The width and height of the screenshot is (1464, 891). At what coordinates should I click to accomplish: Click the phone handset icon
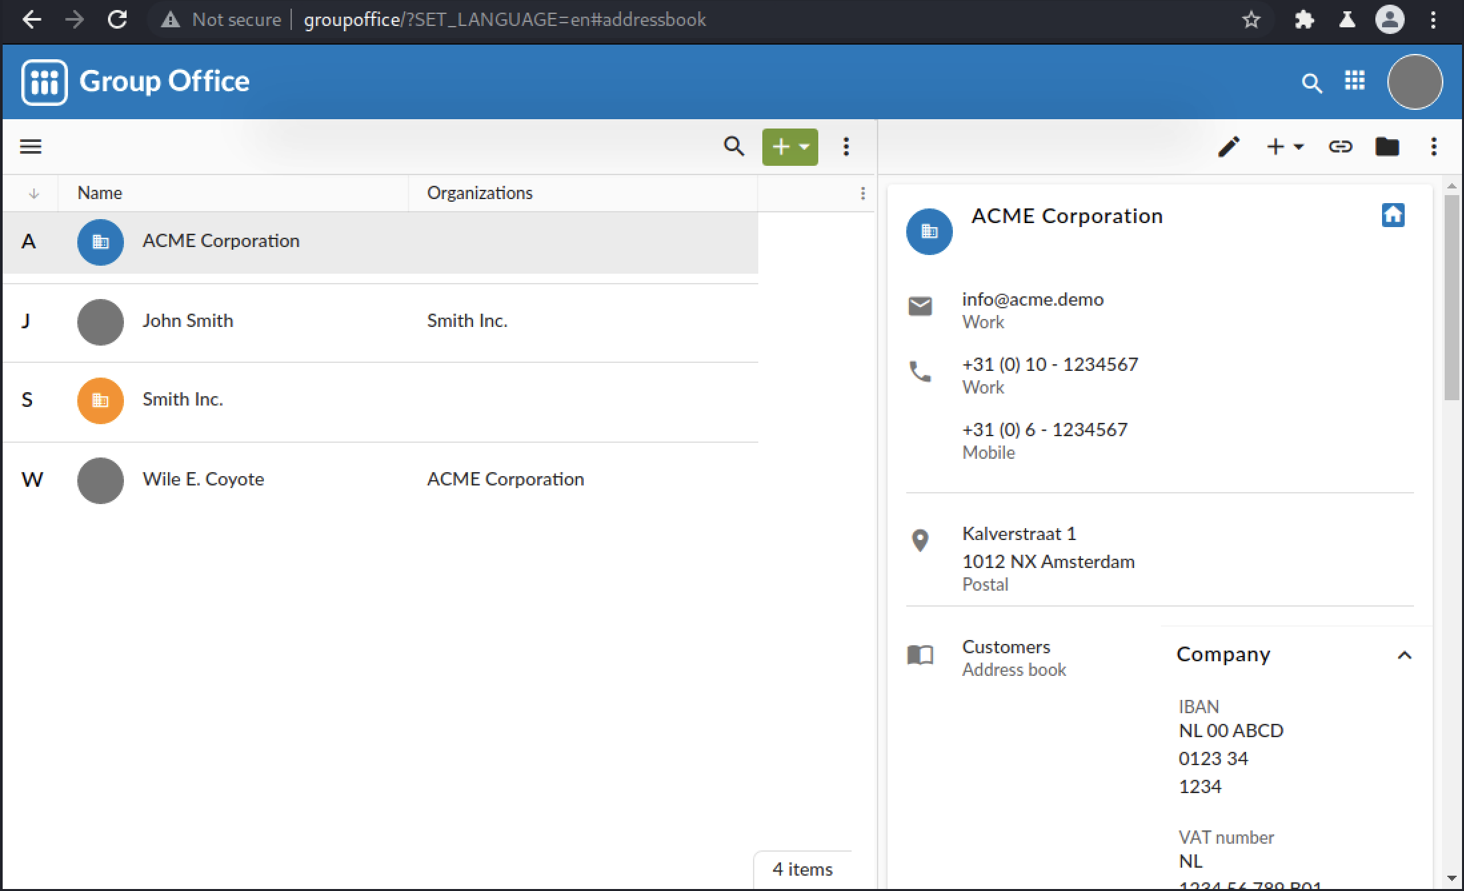coord(920,372)
